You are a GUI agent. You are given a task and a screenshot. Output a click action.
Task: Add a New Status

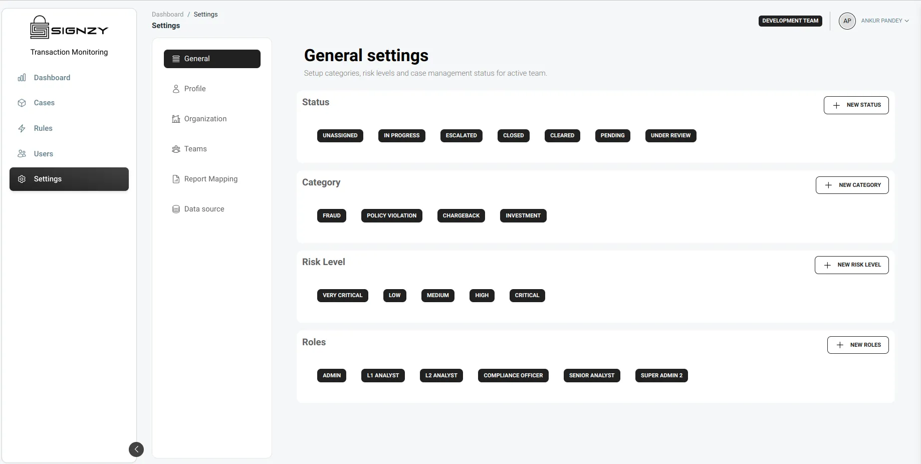(856, 105)
